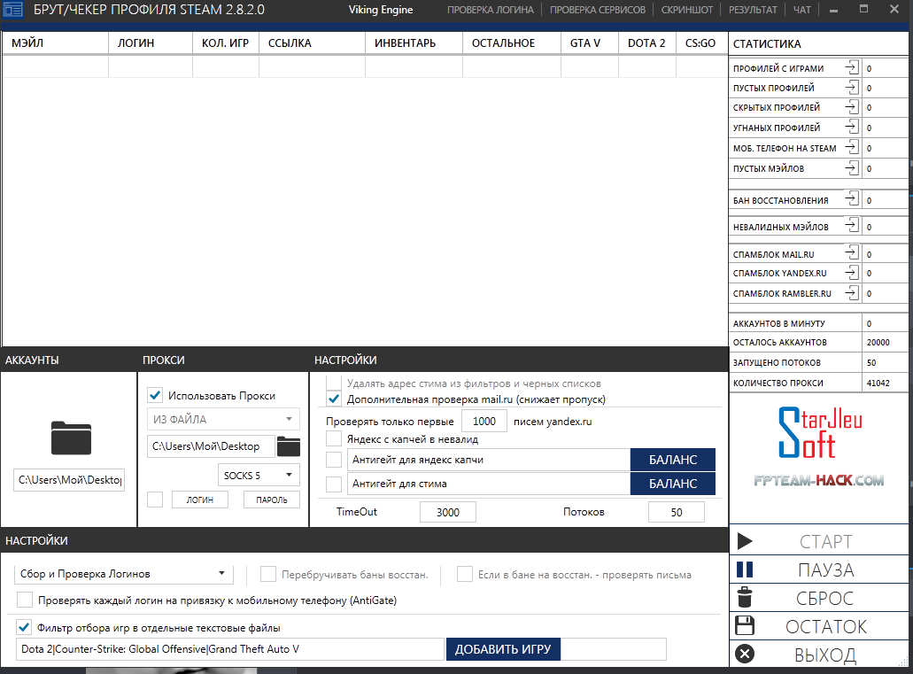Click the DOTA 2 column header

(647, 43)
